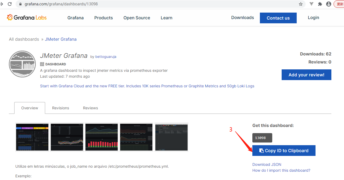Switch to the Reviews tab

pyautogui.click(x=91, y=108)
